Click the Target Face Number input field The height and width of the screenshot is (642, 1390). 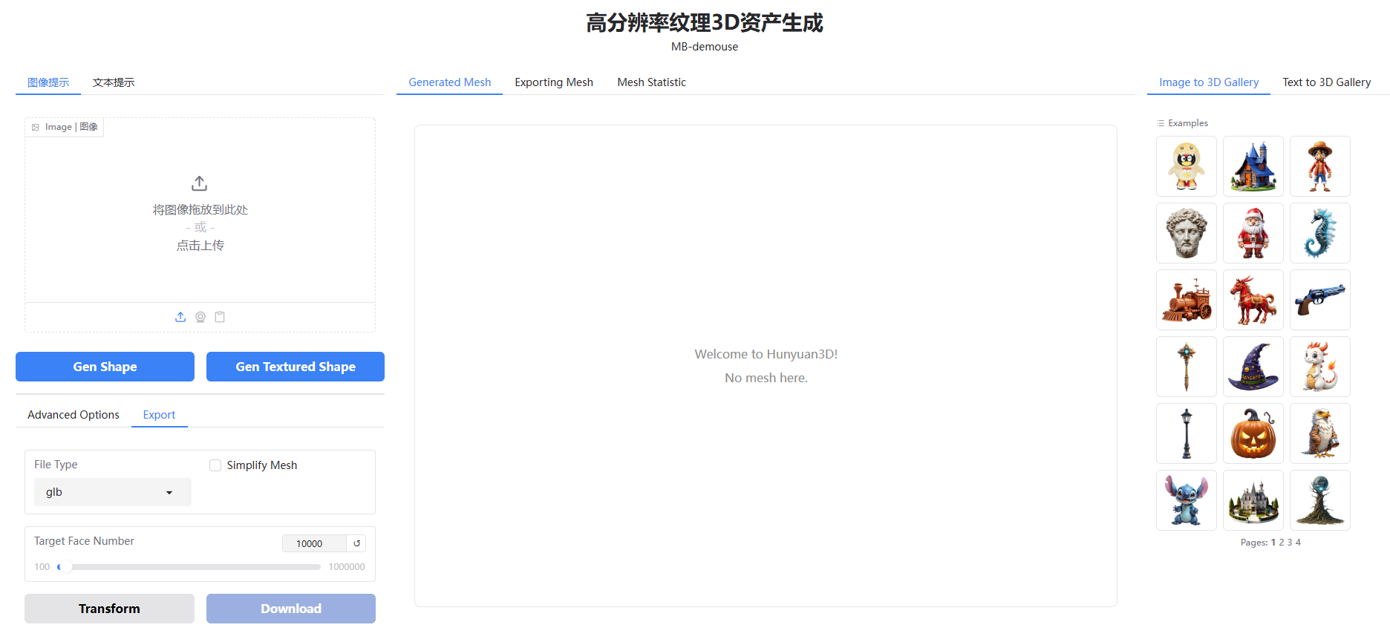[313, 543]
